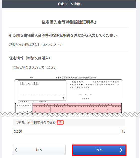This screenshot has width=140, height=158.
Task: Click the pink 土地等に関する事項 area in the sample
Action: point(99,108)
